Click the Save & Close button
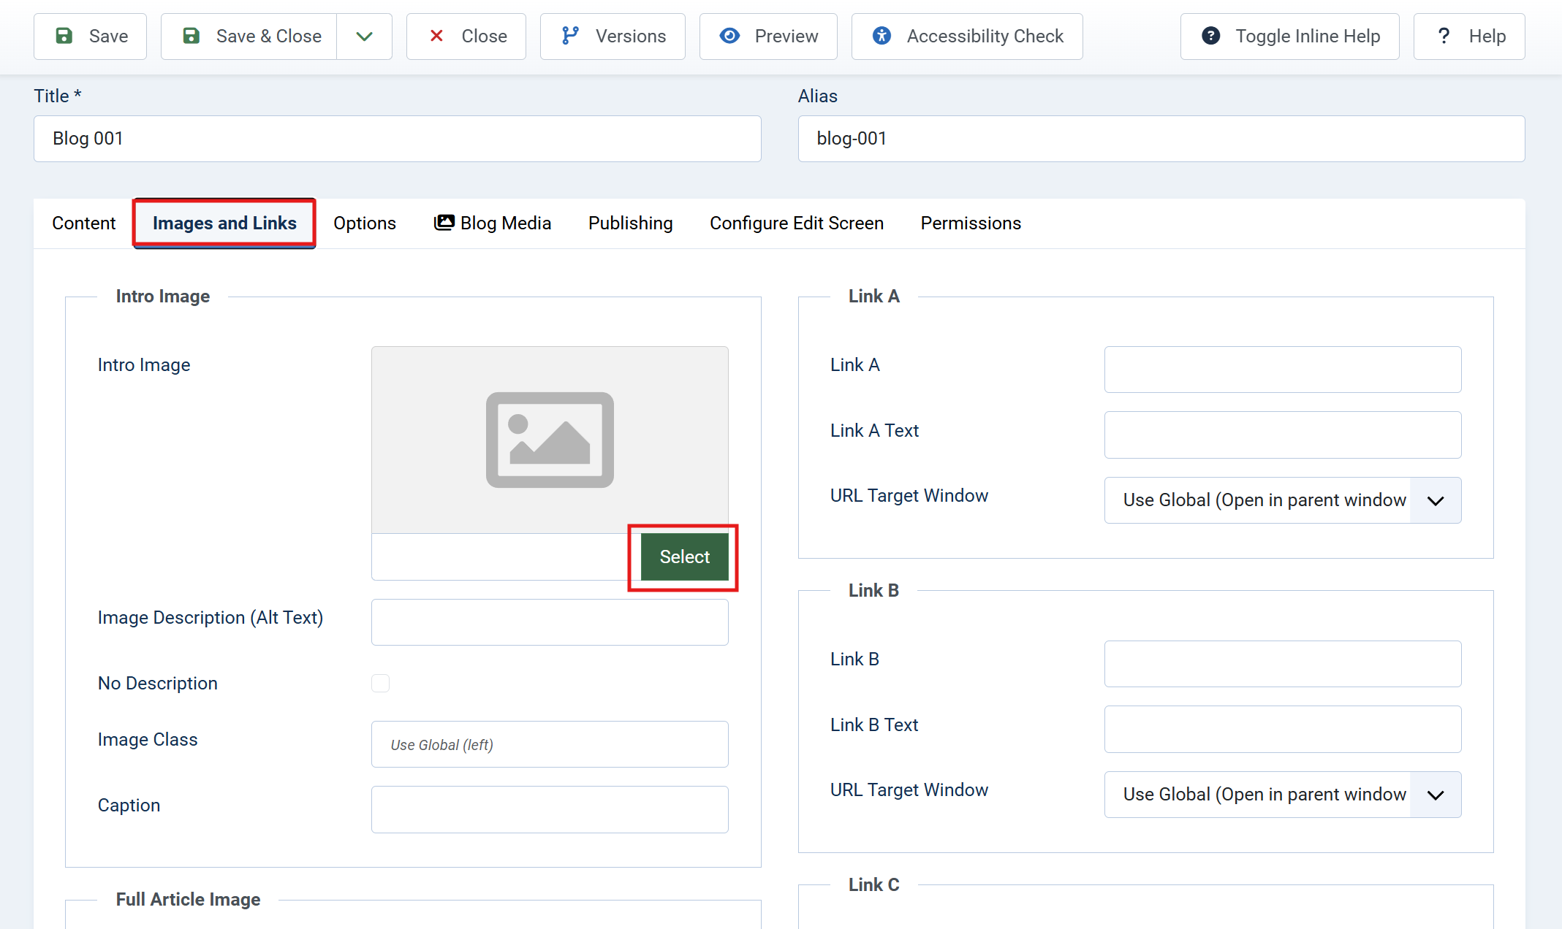 tap(251, 36)
